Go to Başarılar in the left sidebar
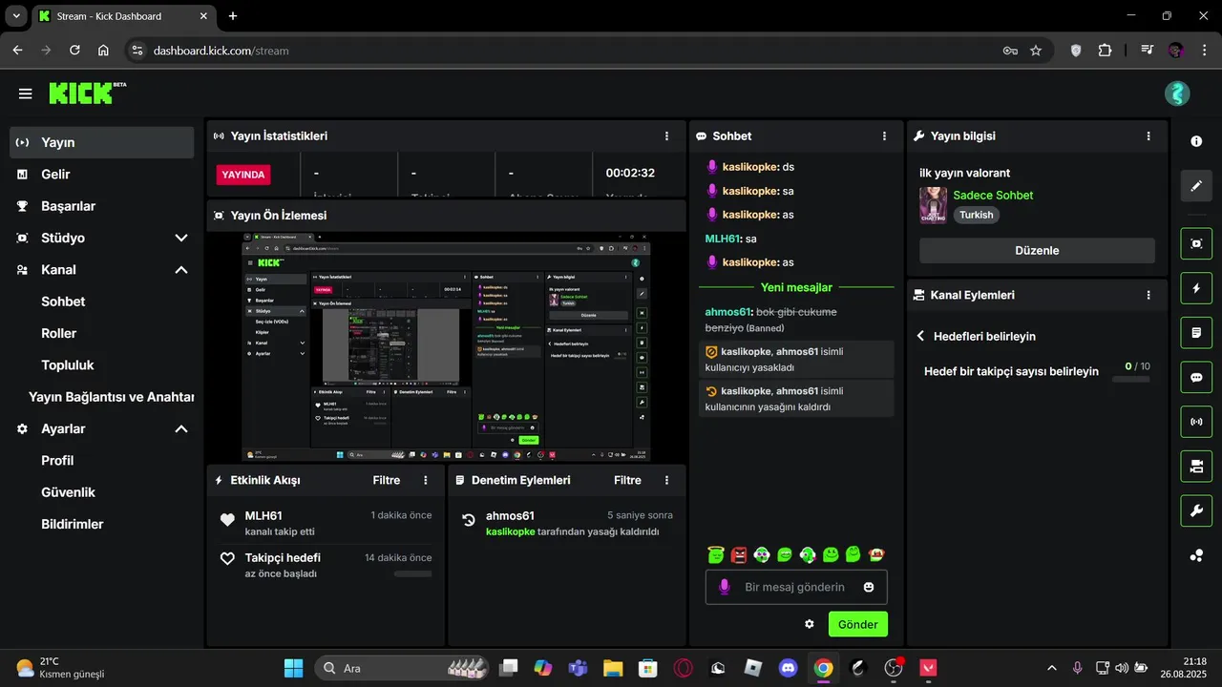 102,206
